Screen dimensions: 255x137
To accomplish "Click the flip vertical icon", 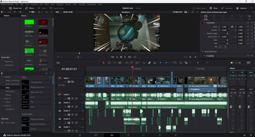I will (x=225, y=47).
